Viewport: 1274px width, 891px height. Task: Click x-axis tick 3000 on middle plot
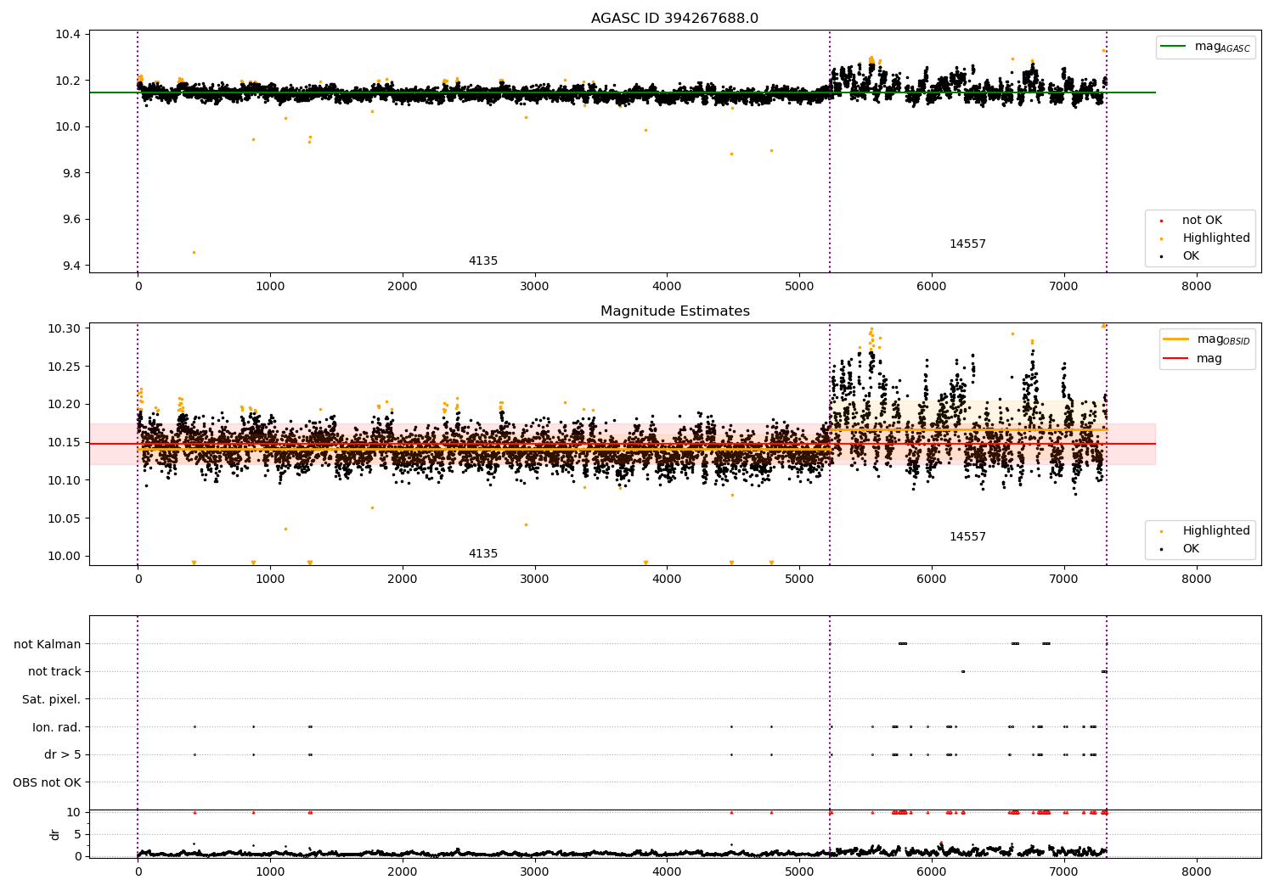[534, 579]
